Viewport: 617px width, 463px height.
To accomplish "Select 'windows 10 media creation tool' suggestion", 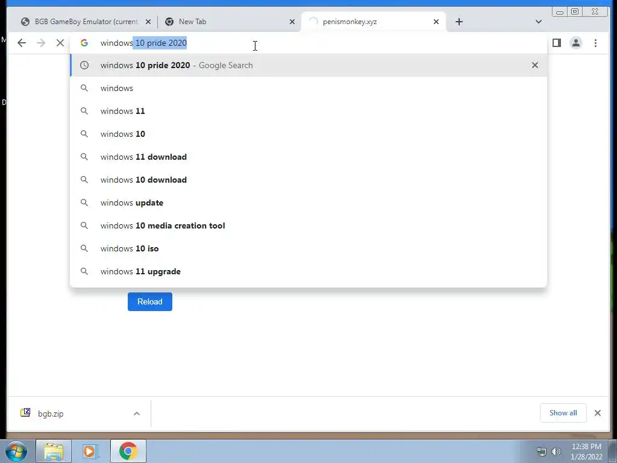I will tap(308, 225).
